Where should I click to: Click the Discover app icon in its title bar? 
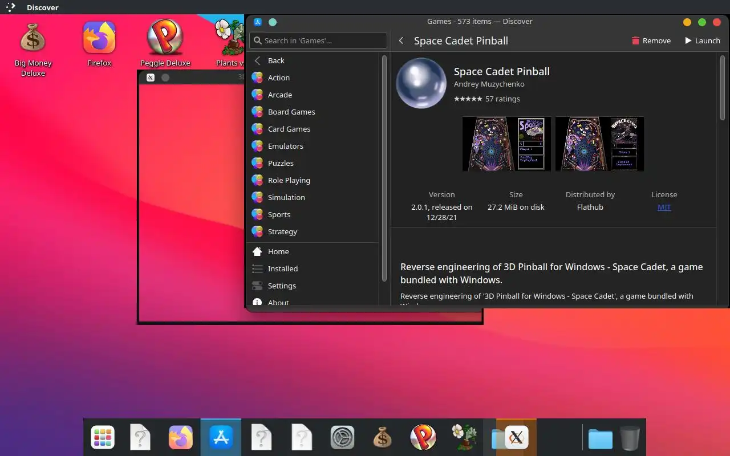pyautogui.click(x=258, y=22)
